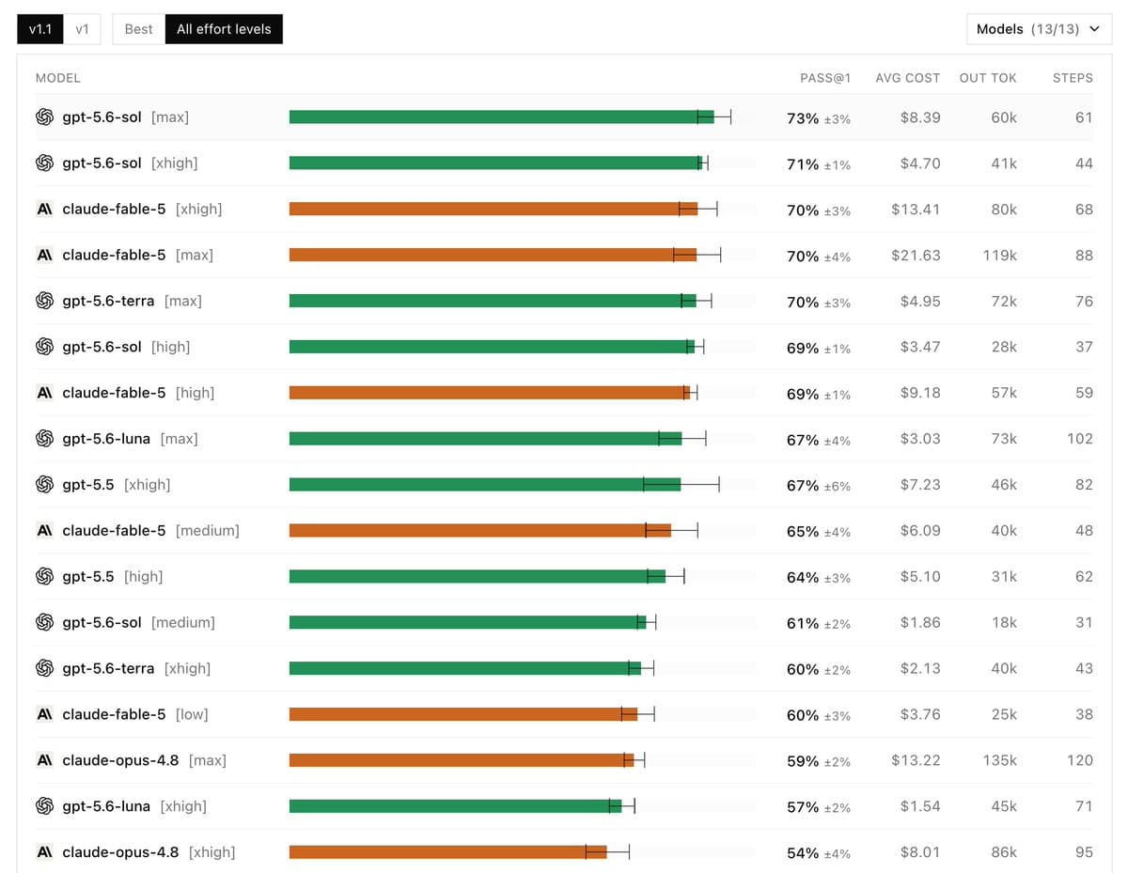This screenshot has width=1128, height=873.
Task: Click Anthropic icon beside claude-fable-5 [xhigh]
Action: click(44, 209)
